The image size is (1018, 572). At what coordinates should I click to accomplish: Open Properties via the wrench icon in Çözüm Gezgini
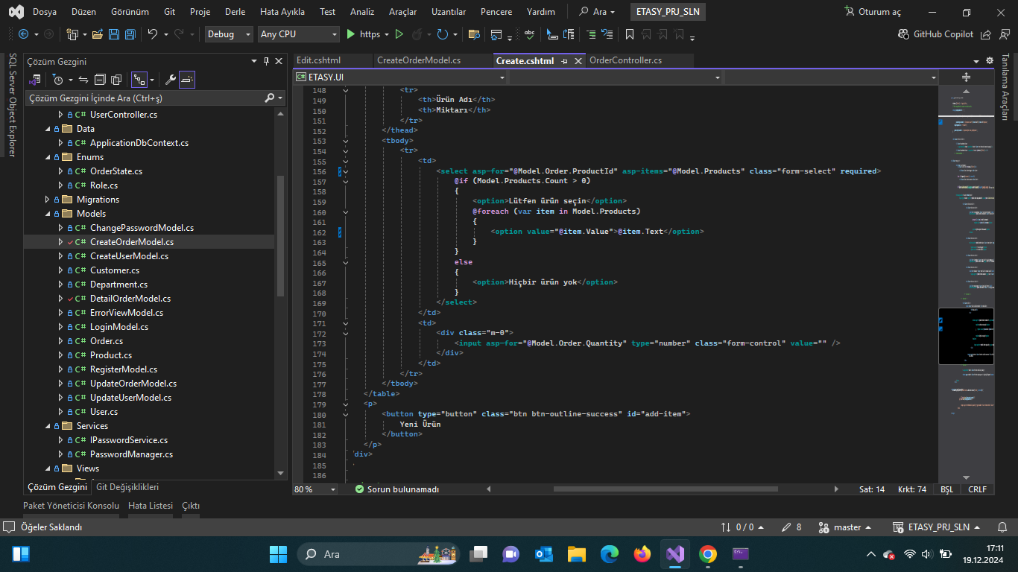click(x=170, y=80)
